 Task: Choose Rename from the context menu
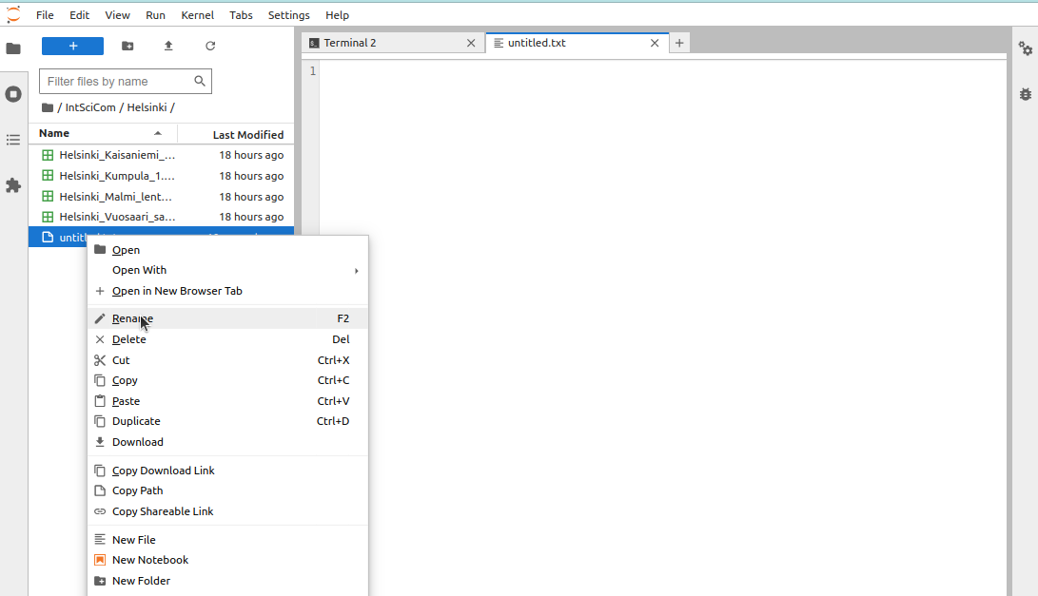[x=227, y=318]
